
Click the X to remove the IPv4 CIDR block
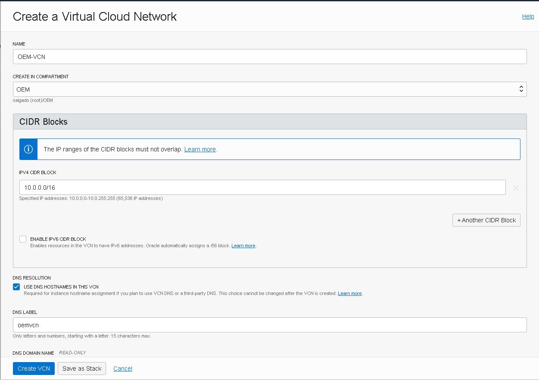pyautogui.click(x=516, y=187)
